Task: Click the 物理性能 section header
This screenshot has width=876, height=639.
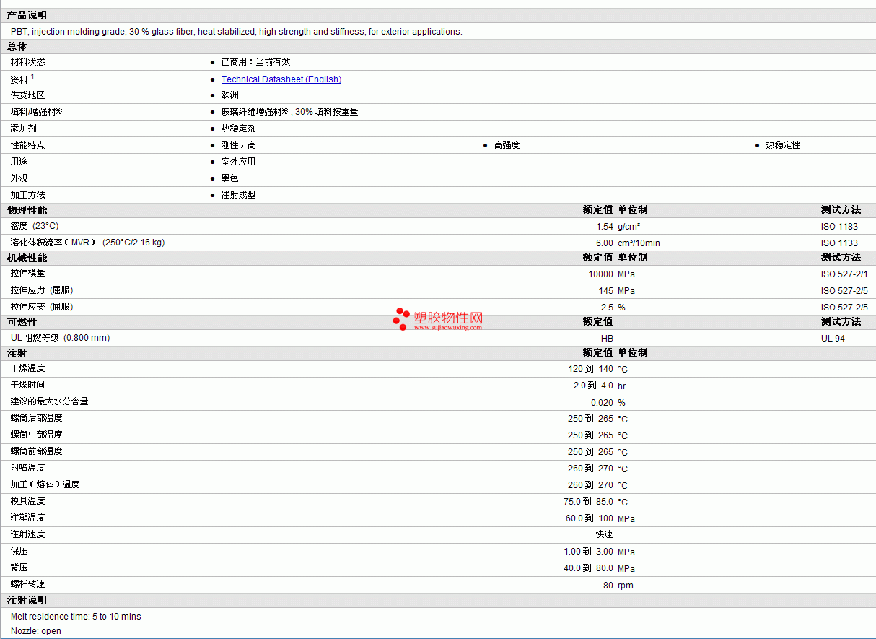Action: pyautogui.click(x=27, y=210)
